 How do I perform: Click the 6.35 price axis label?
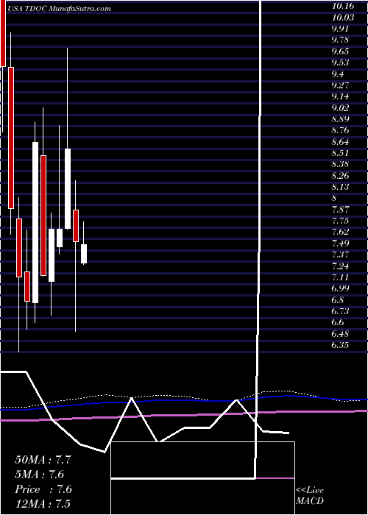[x=340, y=346]
